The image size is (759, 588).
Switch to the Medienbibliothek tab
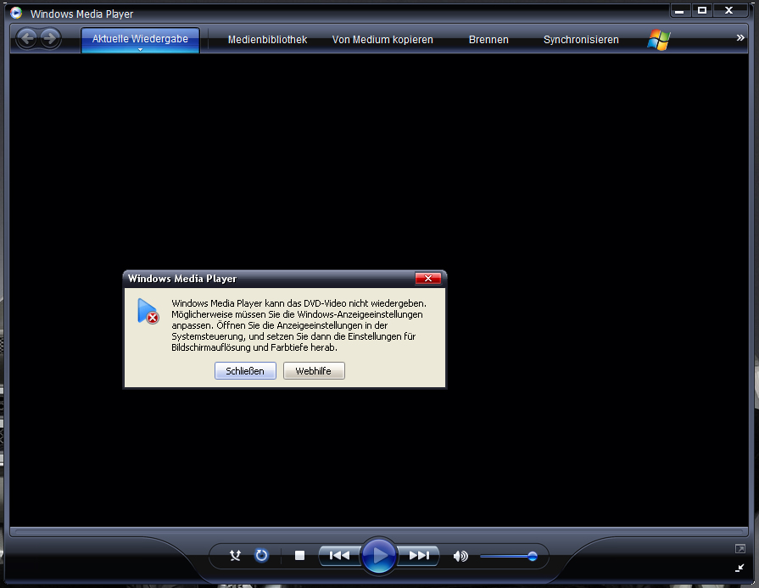point(267,40)
